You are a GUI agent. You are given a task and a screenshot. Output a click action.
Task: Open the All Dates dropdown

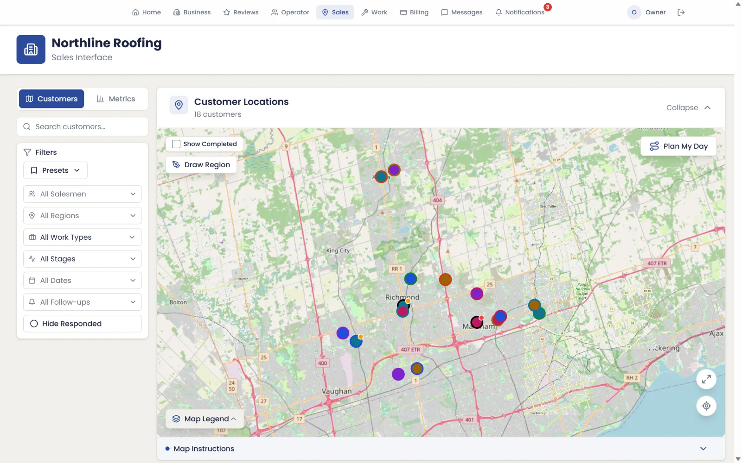point(82,281)
